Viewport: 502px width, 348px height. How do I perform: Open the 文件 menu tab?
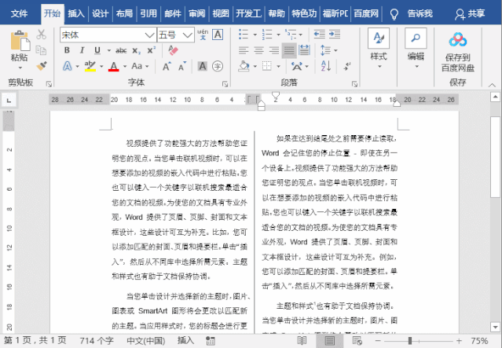20,13
